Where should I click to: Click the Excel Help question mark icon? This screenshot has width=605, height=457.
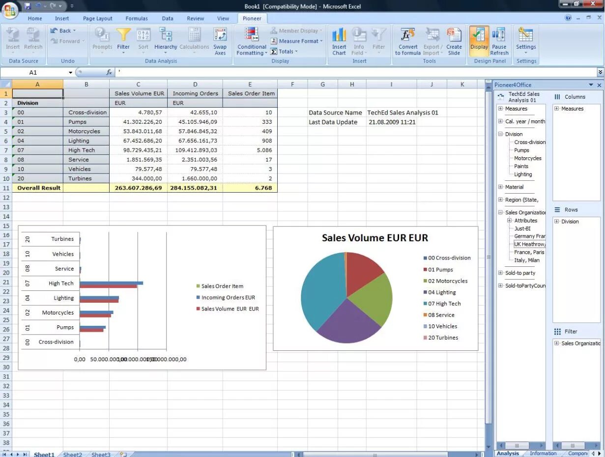click(x=569, y=18)
